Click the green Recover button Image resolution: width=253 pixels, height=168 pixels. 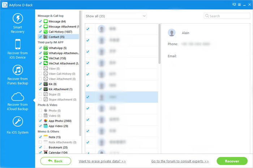(x=232, y=161)
